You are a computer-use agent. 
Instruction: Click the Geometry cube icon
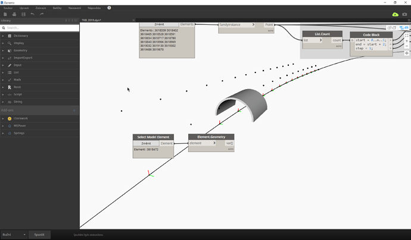[x=10, y=50]
